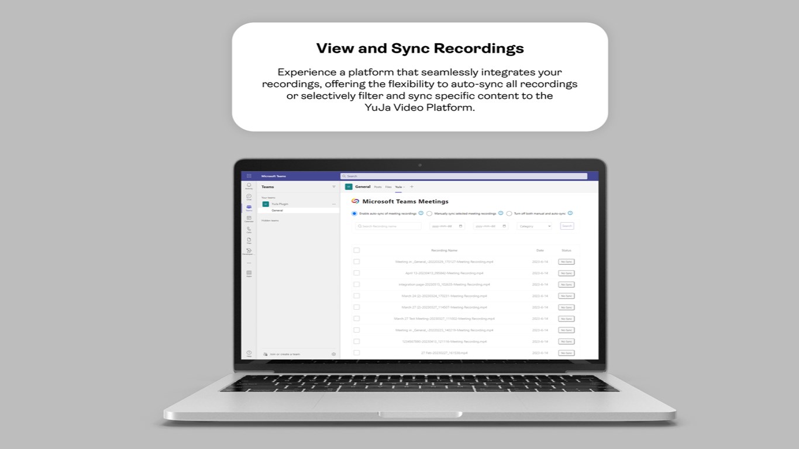This screenshot has height=449, width=799.
Task: Tick checkbox for Meeting in _General_-20230329 recording
Action: [x=357, y=262]
